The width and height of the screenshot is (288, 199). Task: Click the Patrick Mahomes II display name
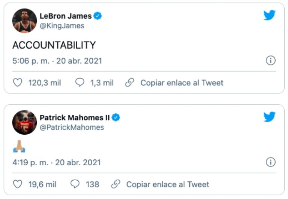75,117
